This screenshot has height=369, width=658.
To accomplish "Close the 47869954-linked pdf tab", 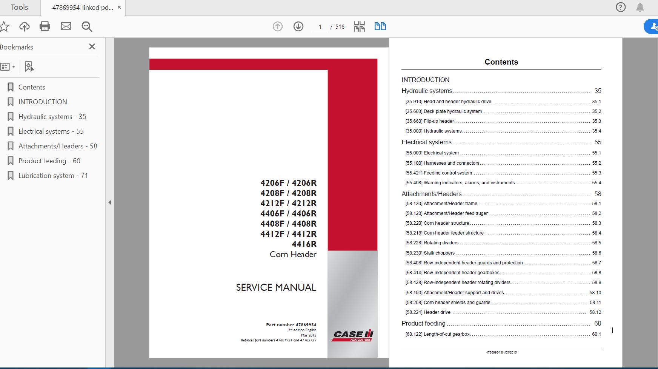I will click(119, 7).
